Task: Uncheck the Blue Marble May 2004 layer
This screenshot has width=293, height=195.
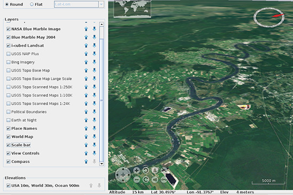Action: (x=8, y=37)
